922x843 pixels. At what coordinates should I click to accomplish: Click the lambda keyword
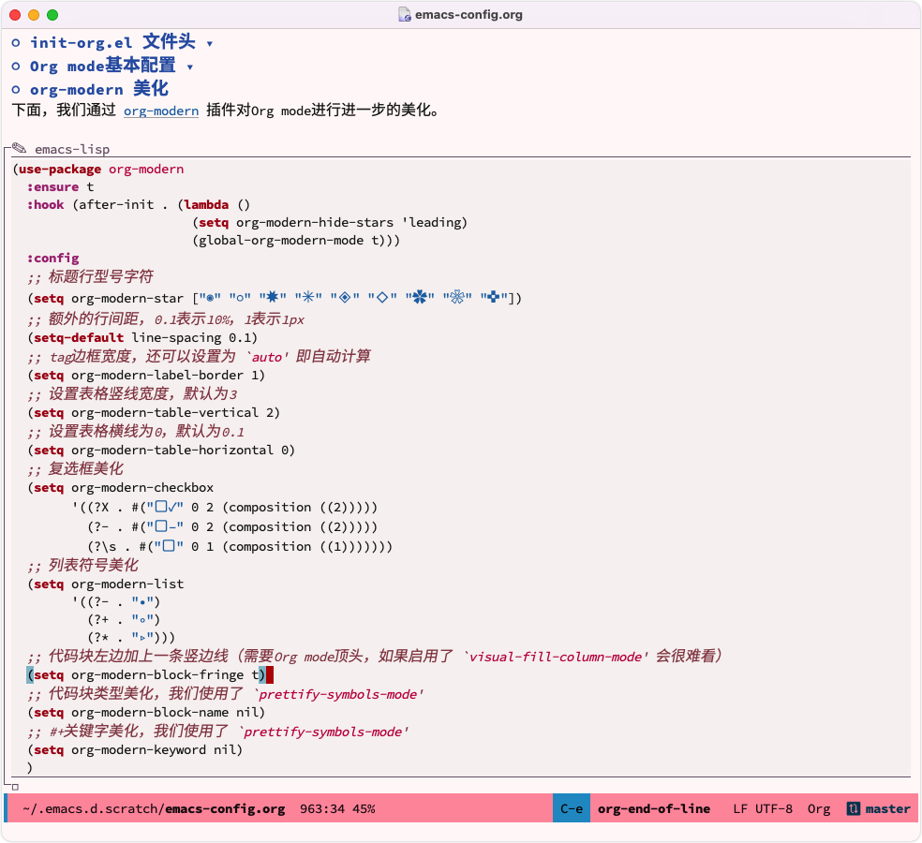pos(206,204)
